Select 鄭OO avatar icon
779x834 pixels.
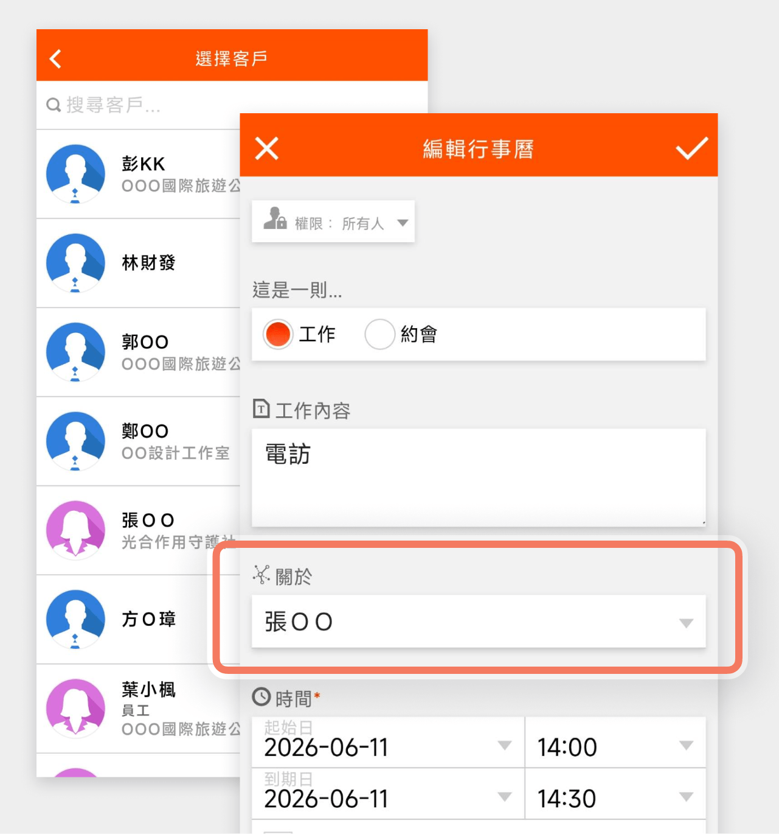(75, 441)
